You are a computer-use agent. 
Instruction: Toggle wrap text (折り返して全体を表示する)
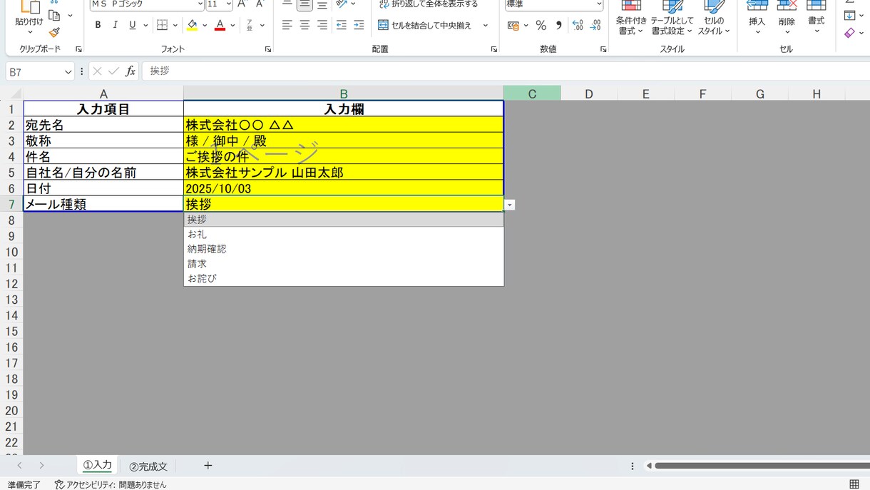(428, 4)
